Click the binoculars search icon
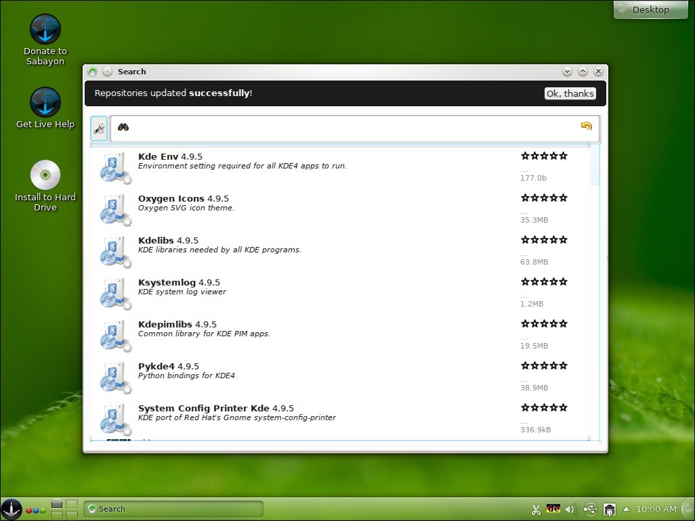Viewport: 695px width, 521px height. pos(123,127)
